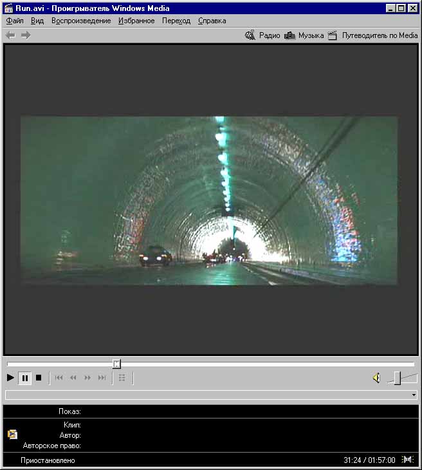Click the rewind icon
The height and width of the screenshot is (470, 422).
(73, 378)
